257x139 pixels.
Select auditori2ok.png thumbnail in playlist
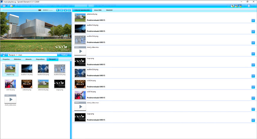pos(80,73)
